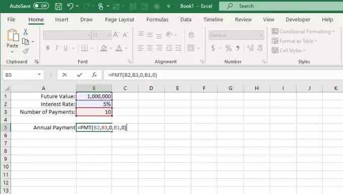
Task: Click the Search box in title bar
Action: [281, 6]
